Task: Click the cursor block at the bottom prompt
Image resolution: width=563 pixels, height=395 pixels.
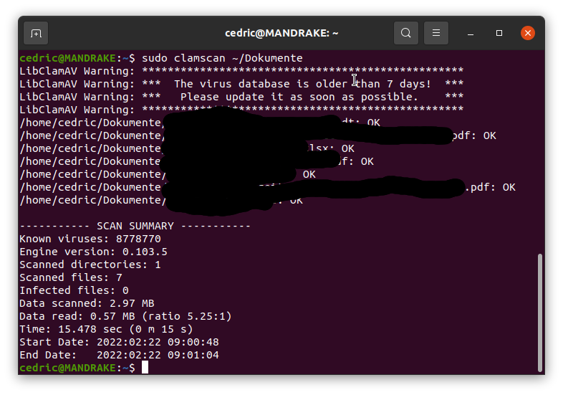Action: coord(145,368)
